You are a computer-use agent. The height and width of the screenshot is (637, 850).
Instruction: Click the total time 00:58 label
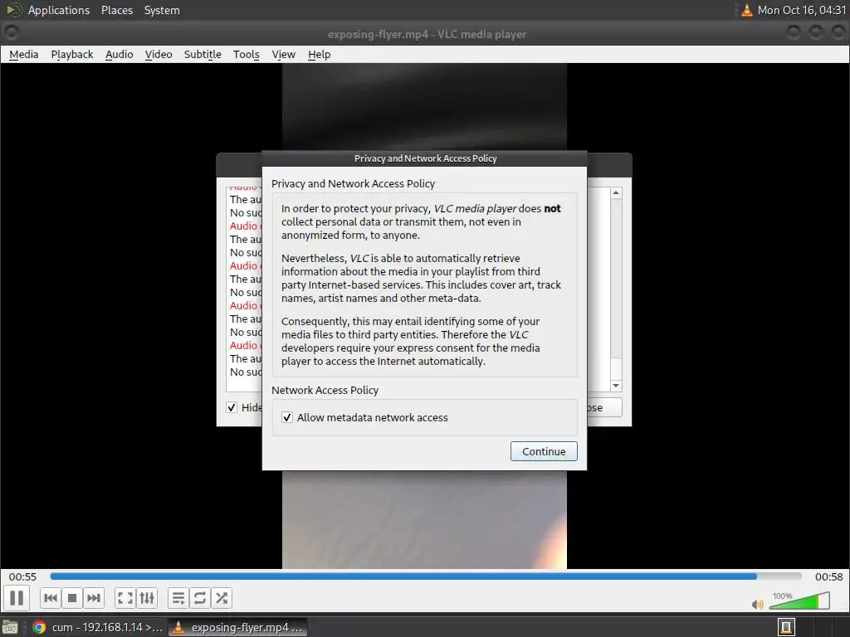pos(829,577)
